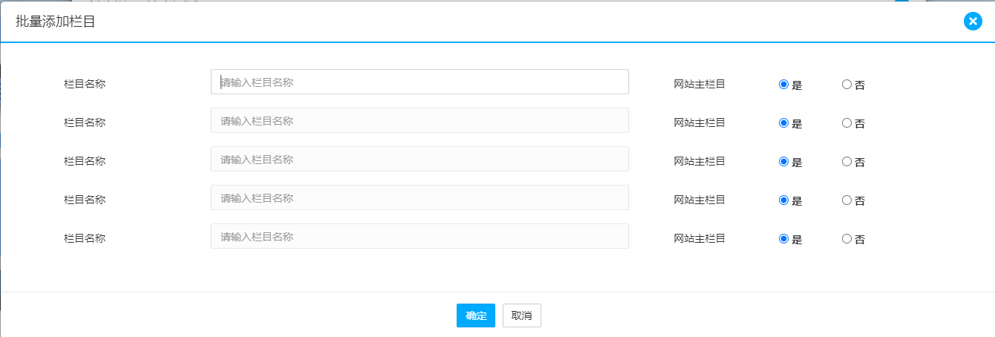Close the 批量添加栏目 dialog with X icon
Screen dimensions: 995x337
[973, 22]
